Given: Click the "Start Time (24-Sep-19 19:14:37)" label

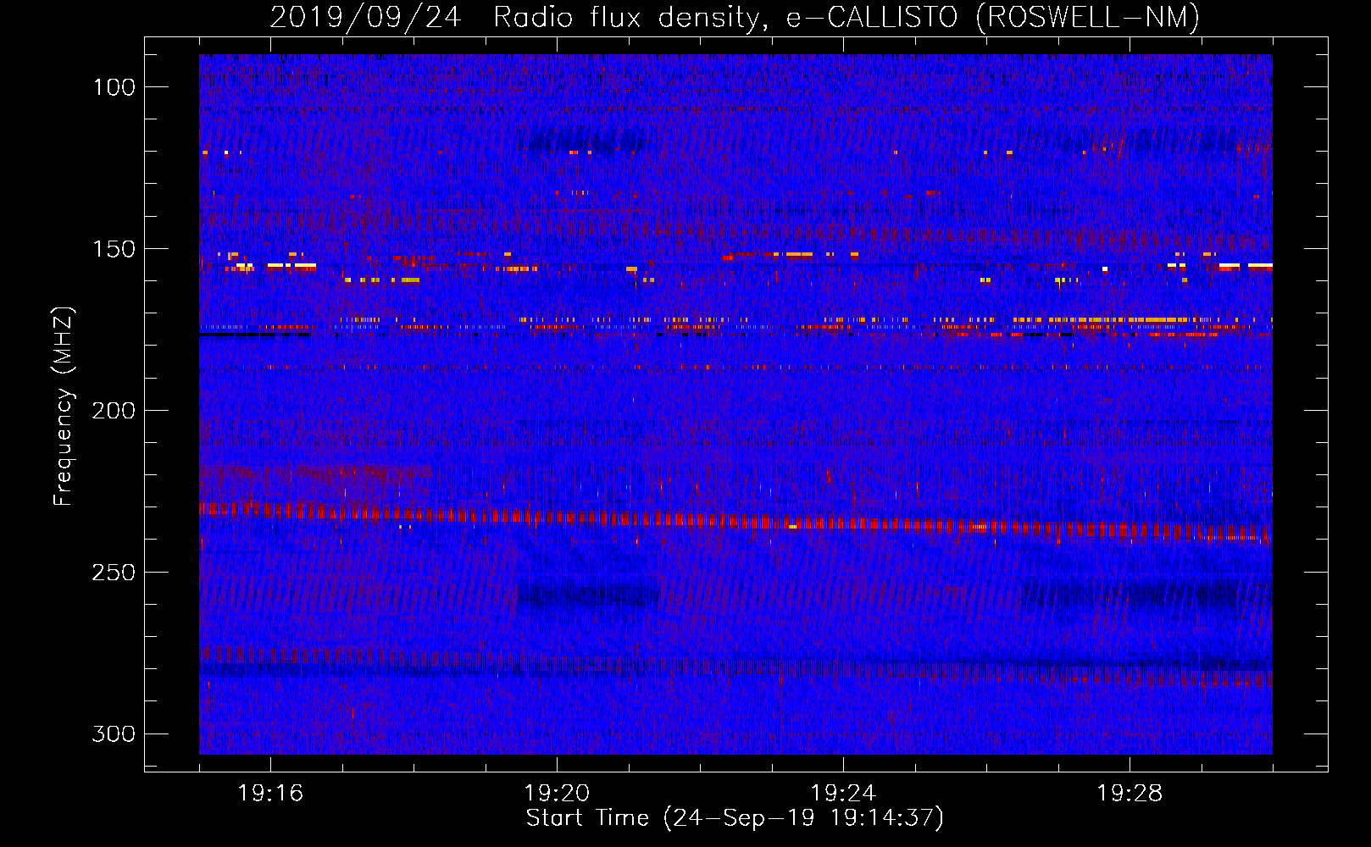Looking at the screenshot, I should click(x=735, y=818).
